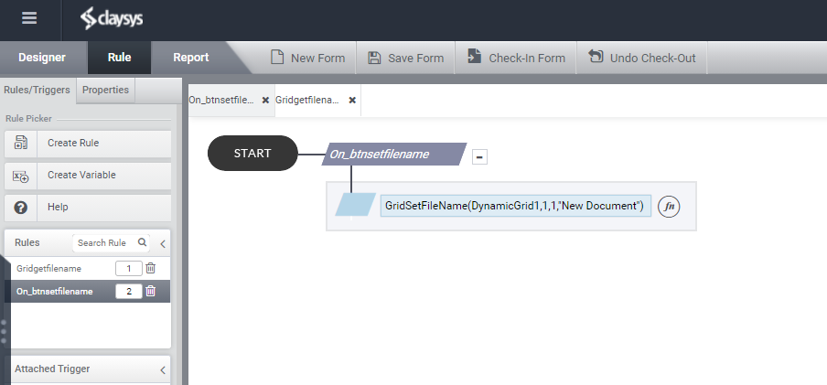
Task: Open the Properties tab
Action: (x=105, y=91)
